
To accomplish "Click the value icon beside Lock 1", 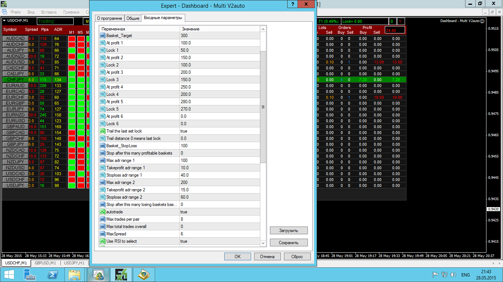I will pyautogui.click(x=103, y=50).
